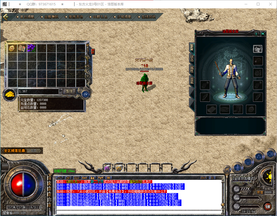Open the 全服喇叭 menu

49,17
